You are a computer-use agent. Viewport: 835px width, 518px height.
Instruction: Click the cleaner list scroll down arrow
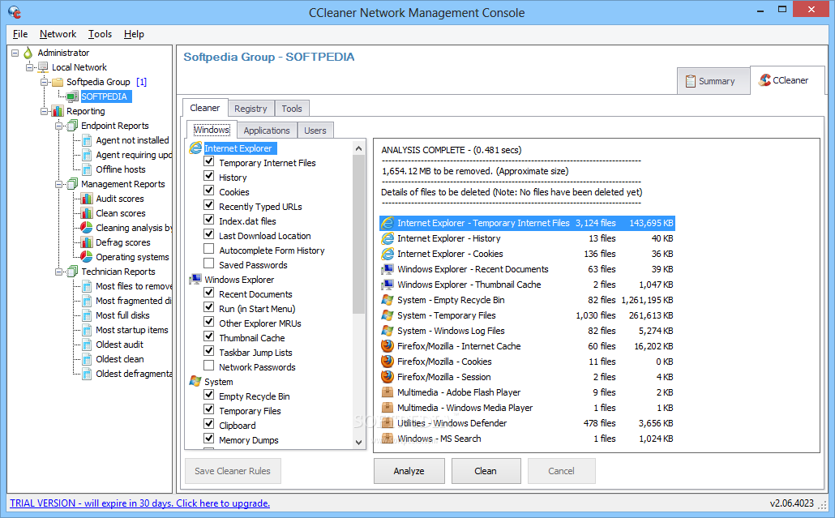(359, 442)
